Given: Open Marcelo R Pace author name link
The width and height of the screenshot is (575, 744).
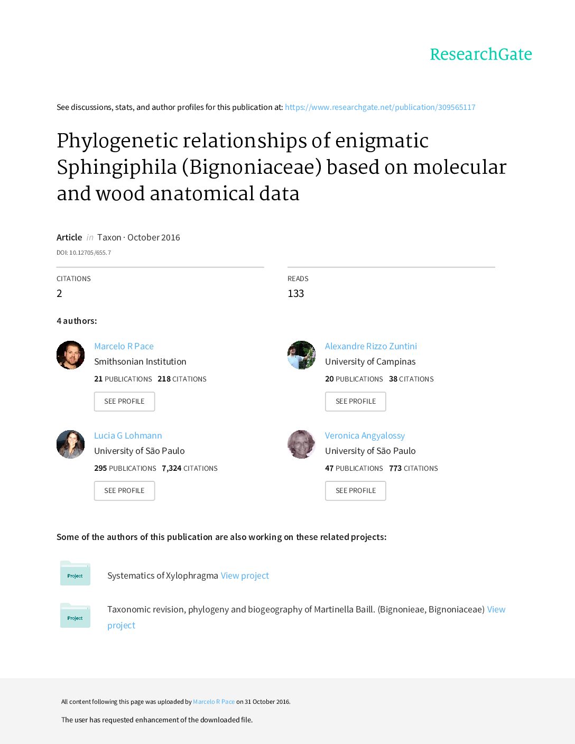Looking at the screenshot, I should point(124,346).
